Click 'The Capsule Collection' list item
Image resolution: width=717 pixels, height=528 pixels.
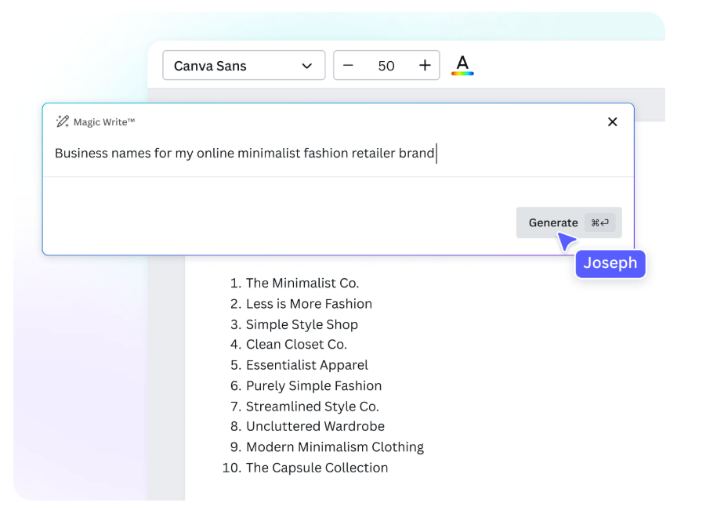pyautogui.click(x=317, y=468)
